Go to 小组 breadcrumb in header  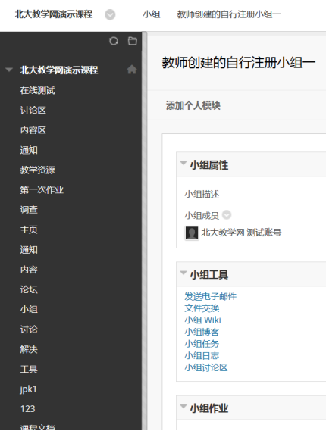coord(152,14)
